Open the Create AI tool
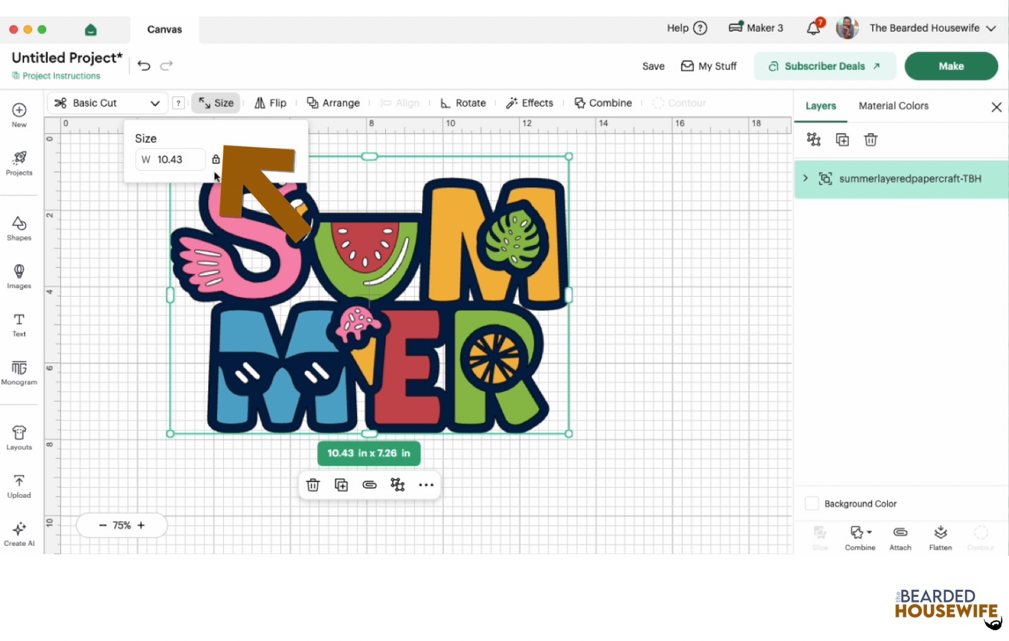Screen dimensions: 1009x641 pos(19,534)
